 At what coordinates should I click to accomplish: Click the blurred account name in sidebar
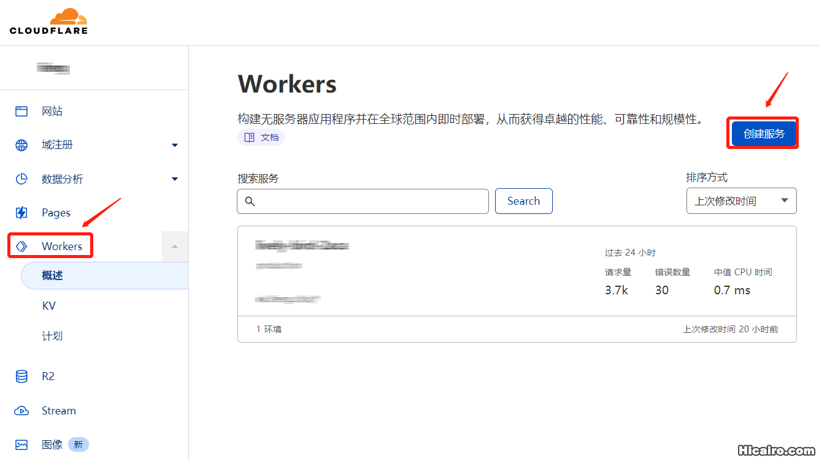(53, 68)
